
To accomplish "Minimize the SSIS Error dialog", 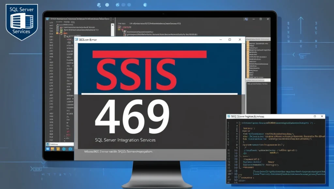I will click(x=221, y=39).
